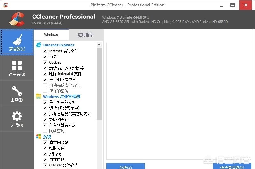Viewport: 255px width, 169px height.
Task: Click the Windows 资源管理器 folder icon
Action: (39, 96)
